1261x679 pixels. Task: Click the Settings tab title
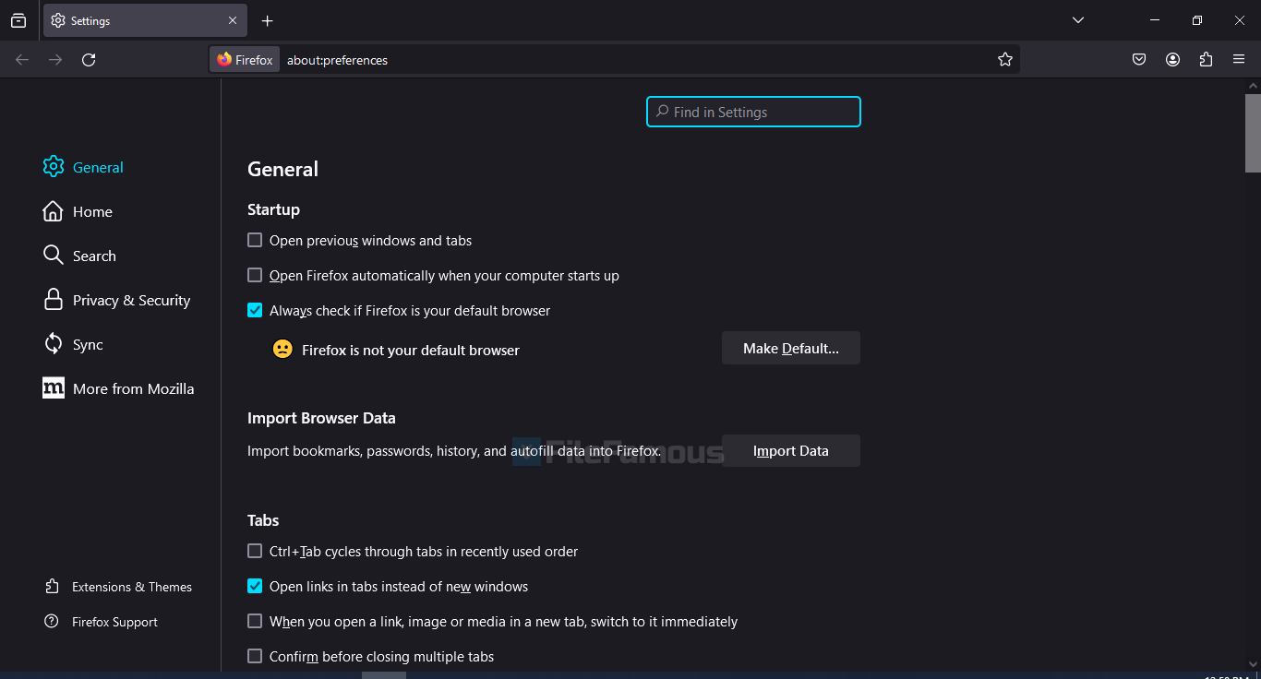[90, 20]
